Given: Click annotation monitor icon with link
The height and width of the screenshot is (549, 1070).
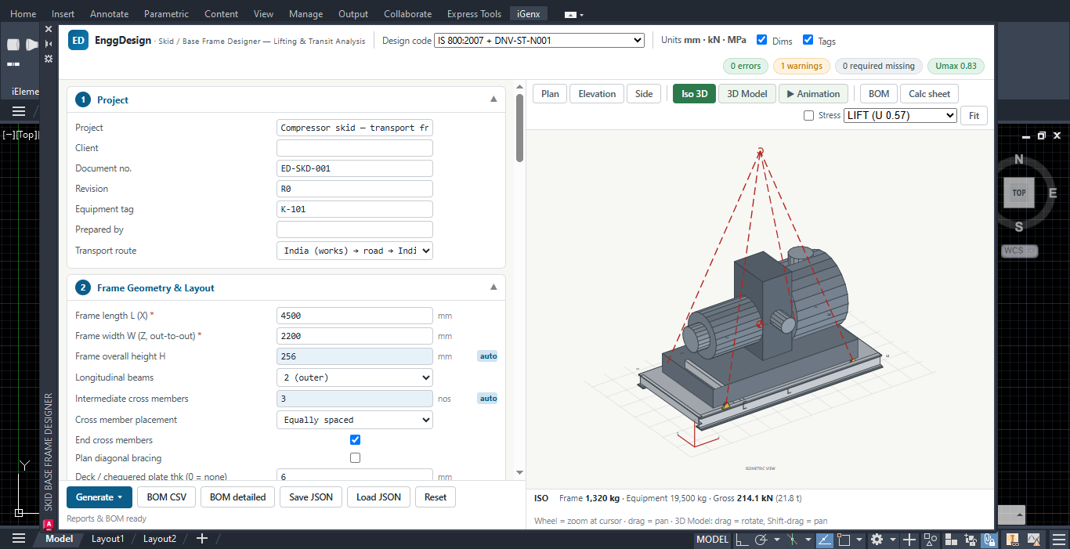Looking at the screenshot, I should point(1014,540).
